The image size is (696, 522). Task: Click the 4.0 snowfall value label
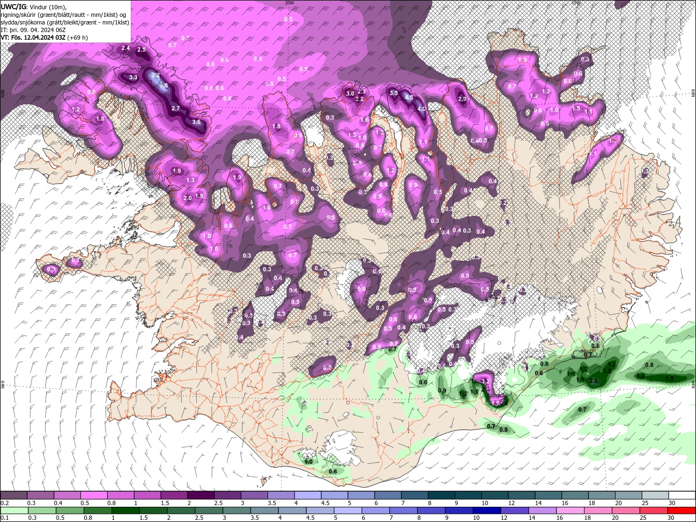tap(421, 109)
